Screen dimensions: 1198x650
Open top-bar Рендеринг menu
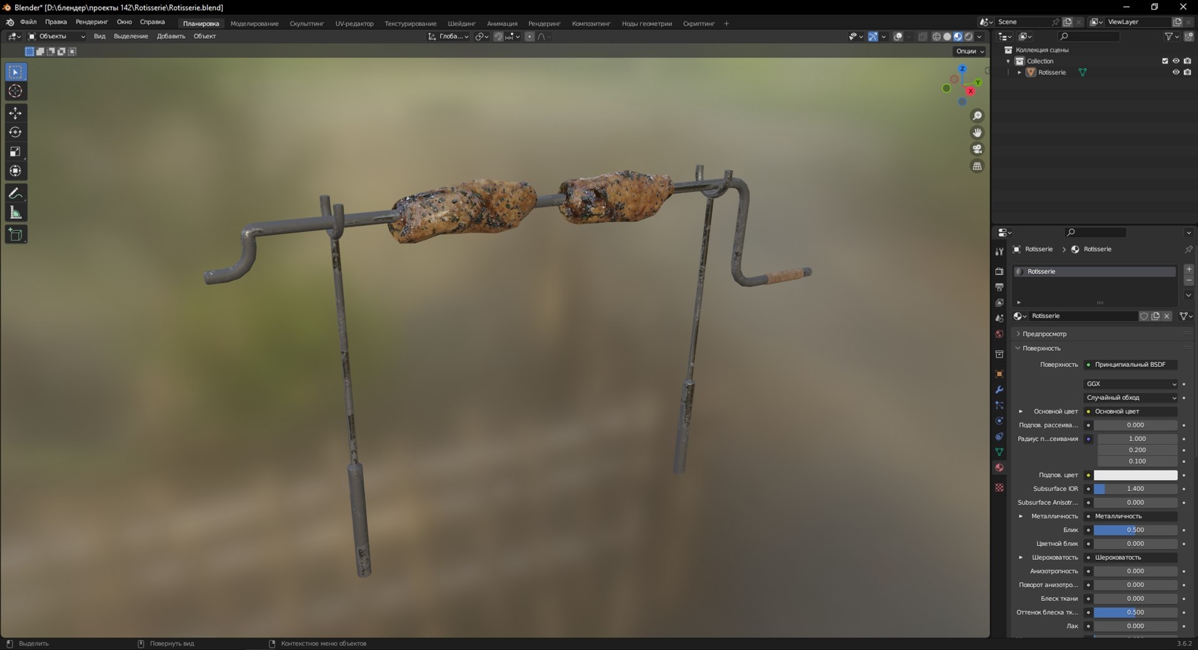click(92, 22)
